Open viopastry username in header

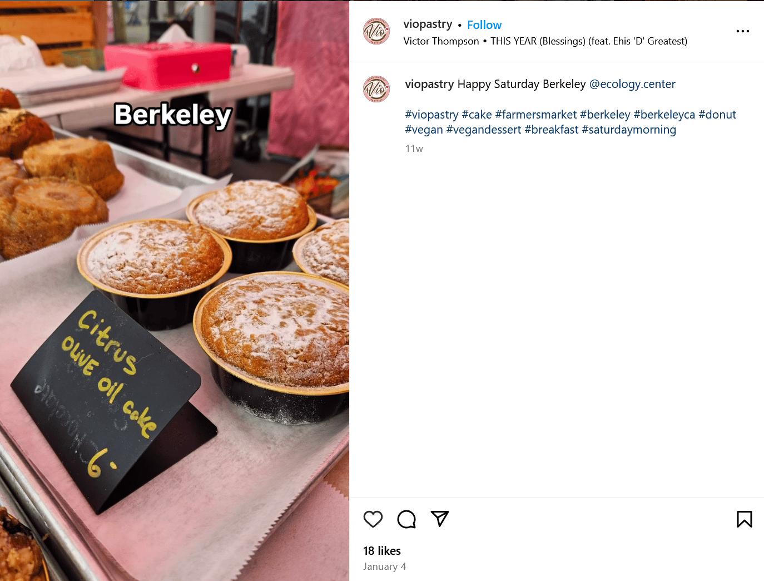[x=428, y=24]
